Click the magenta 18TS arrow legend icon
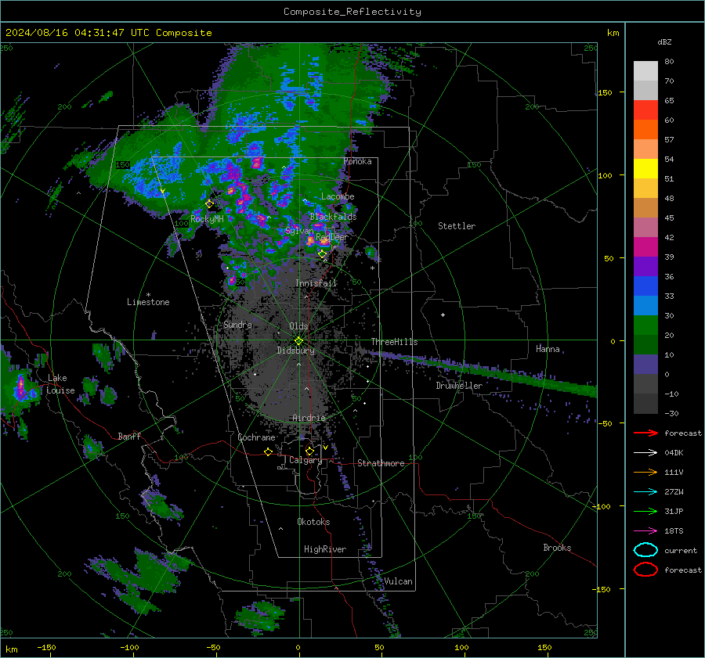705x658 pixels. (x=645, y=531)
